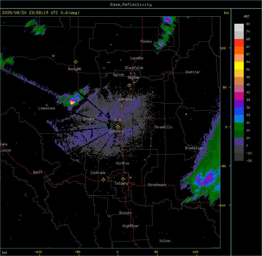This screenshot has width=262, height=256.
Task: Click the light blue 33 dBZ legend swatch
Action: (239, 119)
